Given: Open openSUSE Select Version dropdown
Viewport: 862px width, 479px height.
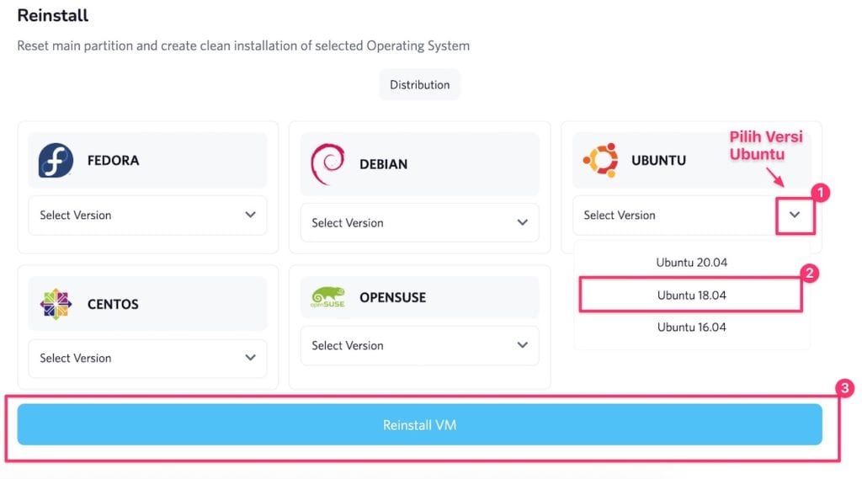Looking at the screenshot, I should click(419, 346).
